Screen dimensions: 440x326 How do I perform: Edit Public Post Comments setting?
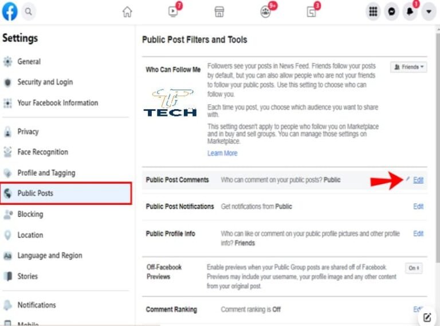point(418,180)
